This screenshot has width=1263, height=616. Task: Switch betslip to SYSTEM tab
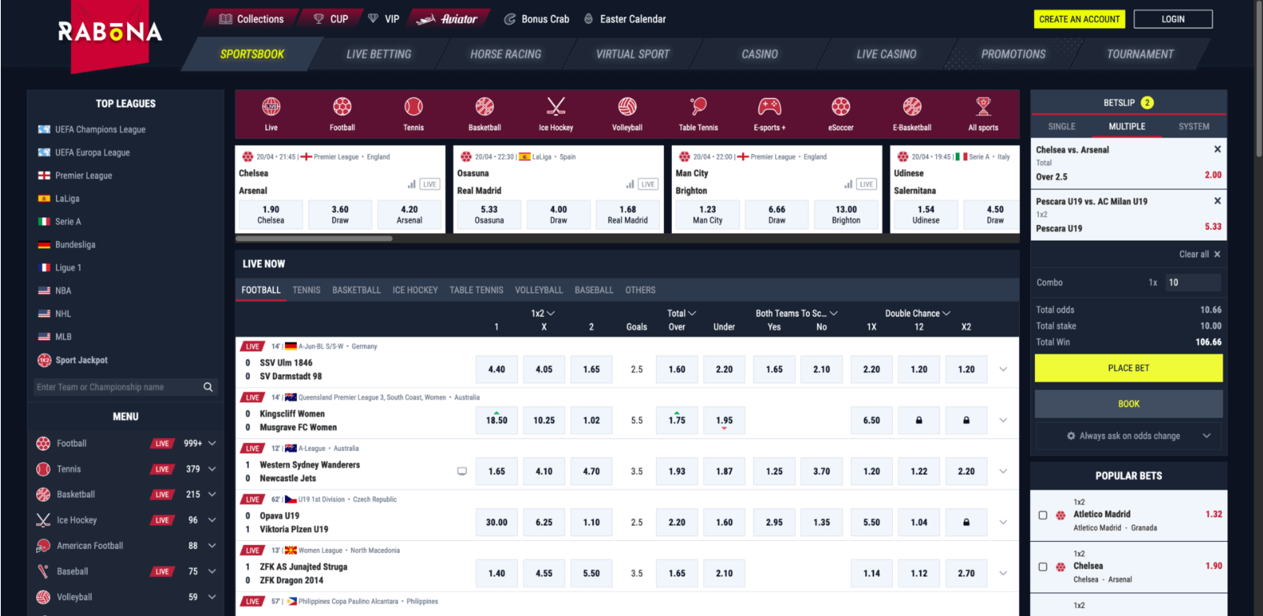pos(1194,126)
